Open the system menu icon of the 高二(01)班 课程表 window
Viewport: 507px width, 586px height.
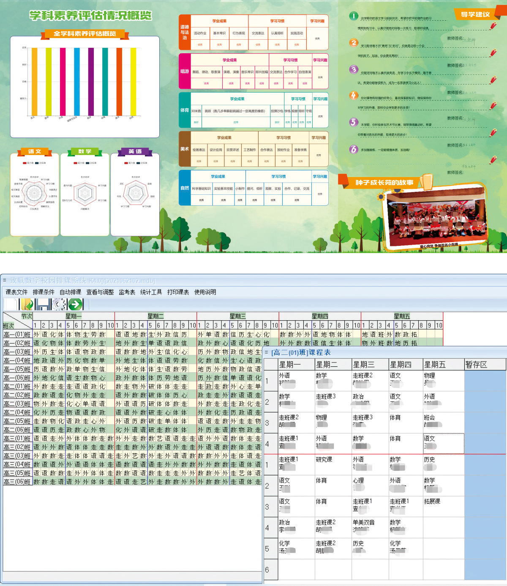(266, 352)
